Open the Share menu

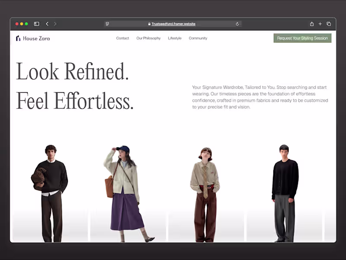(311, 24)
